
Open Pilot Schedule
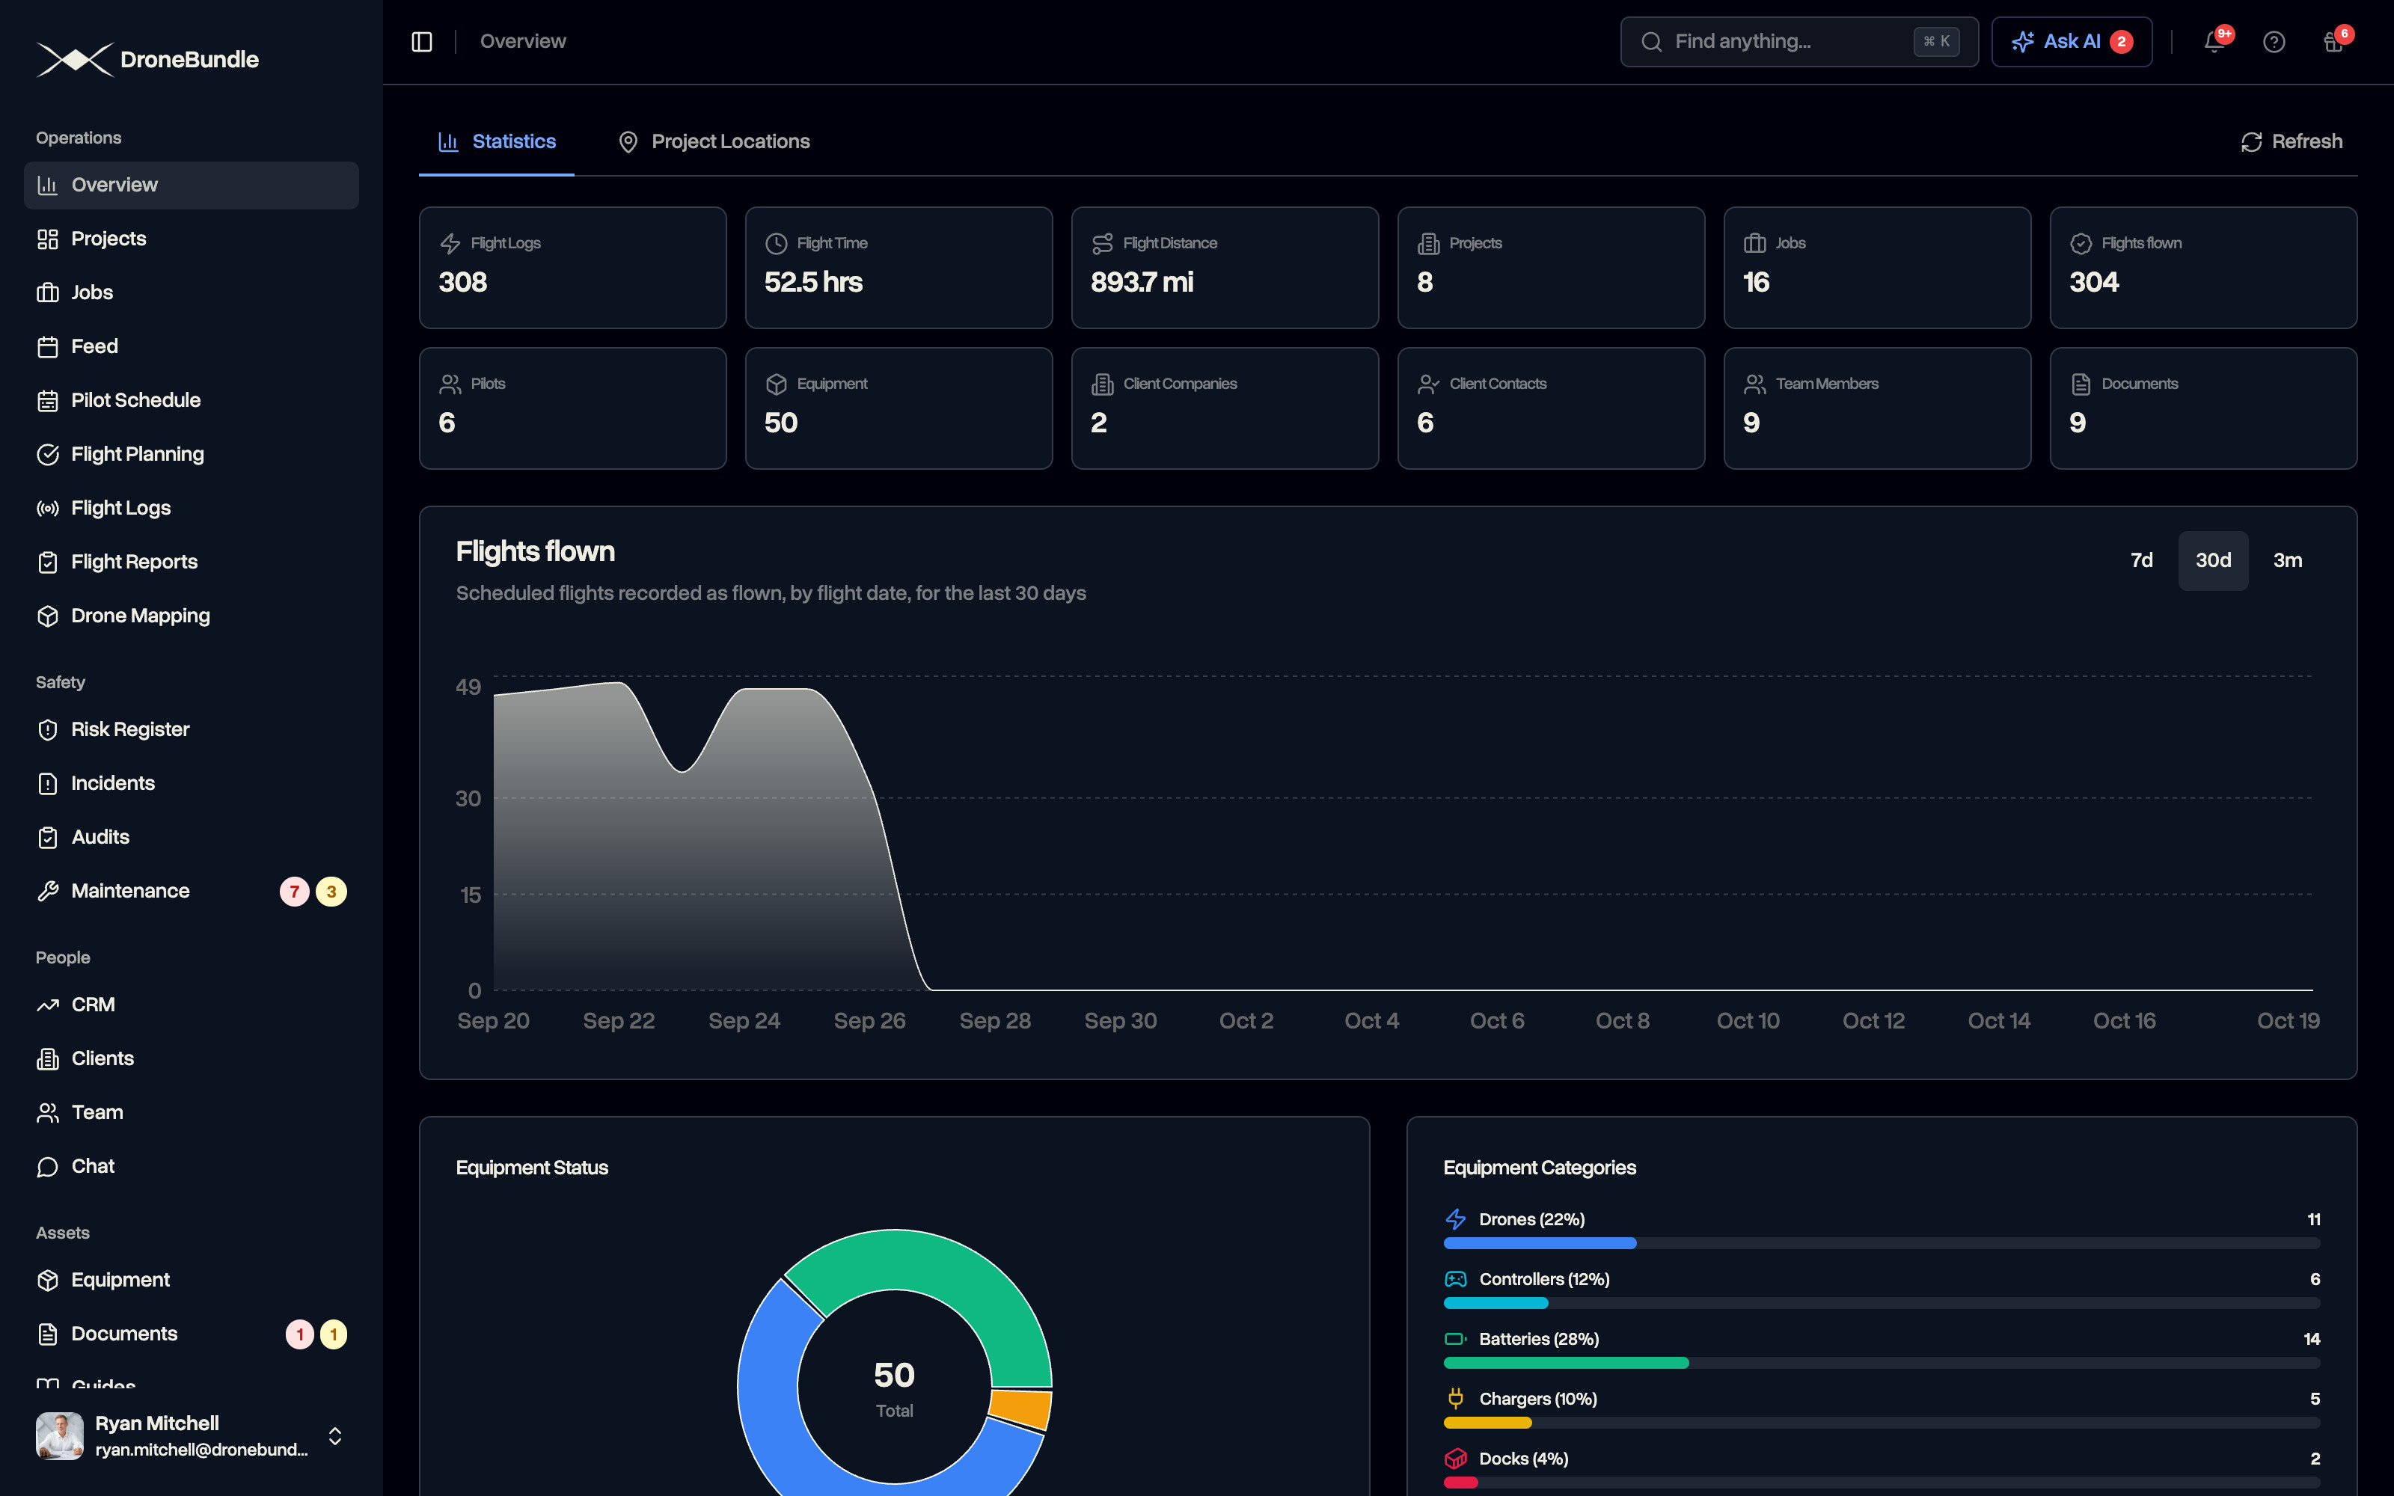[x=191, y=401]
